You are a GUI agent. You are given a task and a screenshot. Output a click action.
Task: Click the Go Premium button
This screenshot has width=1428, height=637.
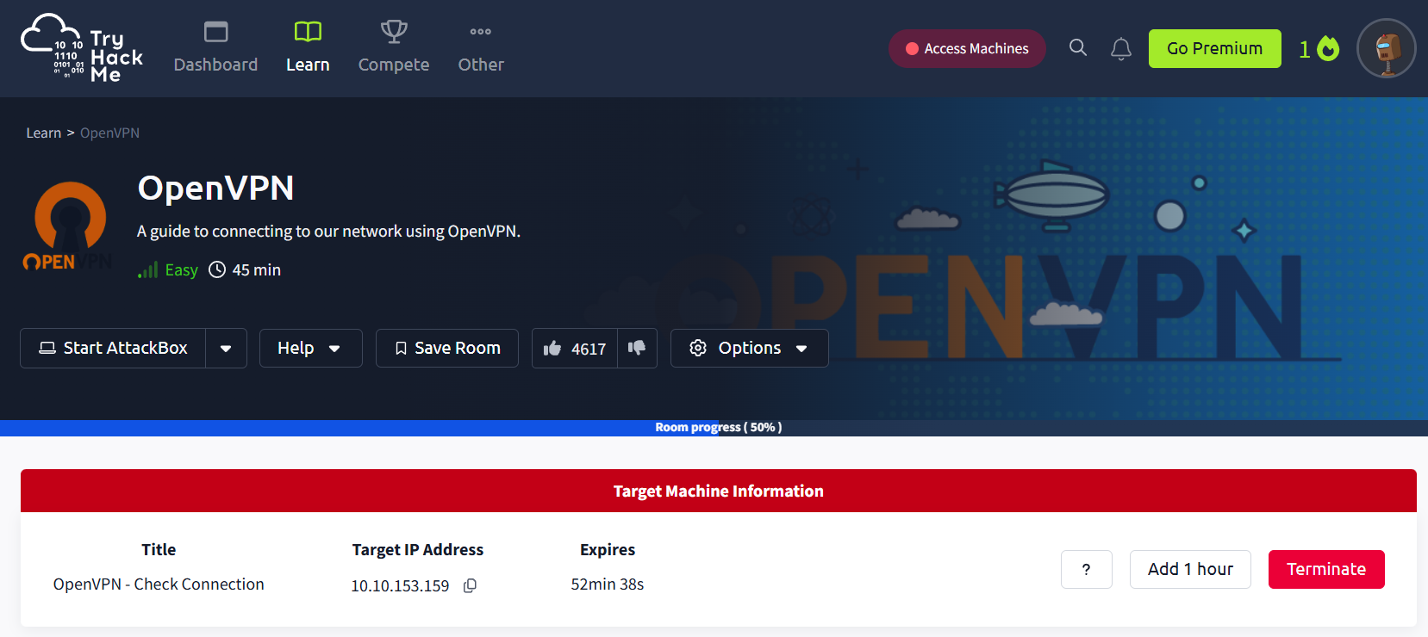click(x=1214, y=48)
